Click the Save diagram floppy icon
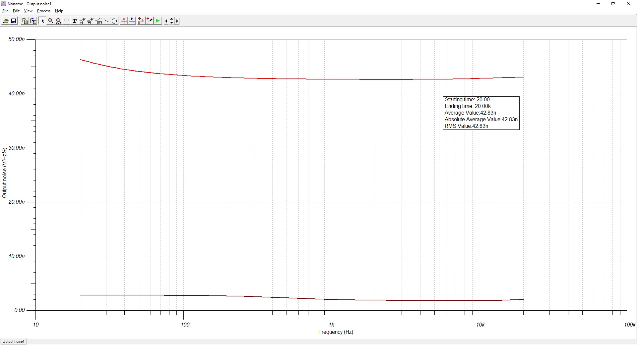The height and width of the screenshot is (359, 639). 14,21
